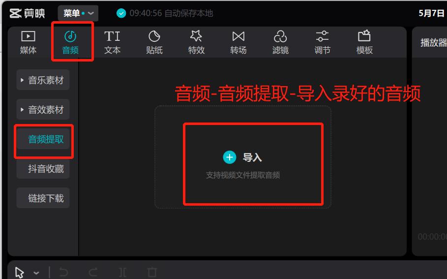Open 链接下载 in the sidebar
Screen dimensions: 447x279
point(43,198)
